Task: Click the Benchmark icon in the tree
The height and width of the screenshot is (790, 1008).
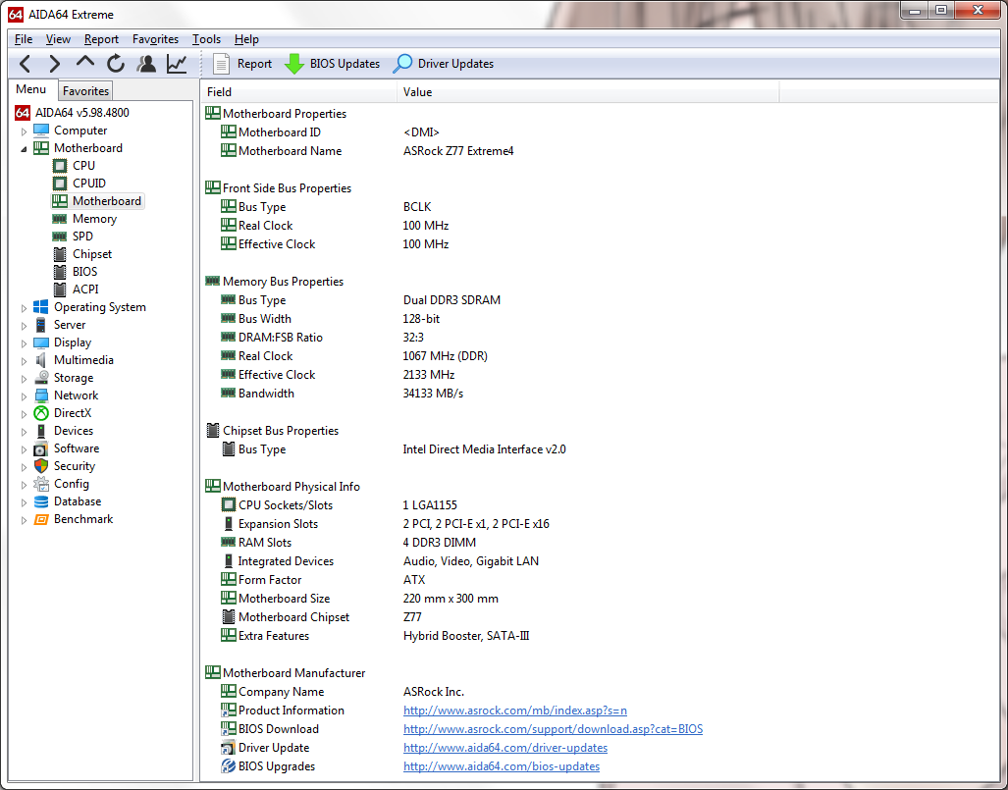Action: pyautogui.click(x=41, y=519)
